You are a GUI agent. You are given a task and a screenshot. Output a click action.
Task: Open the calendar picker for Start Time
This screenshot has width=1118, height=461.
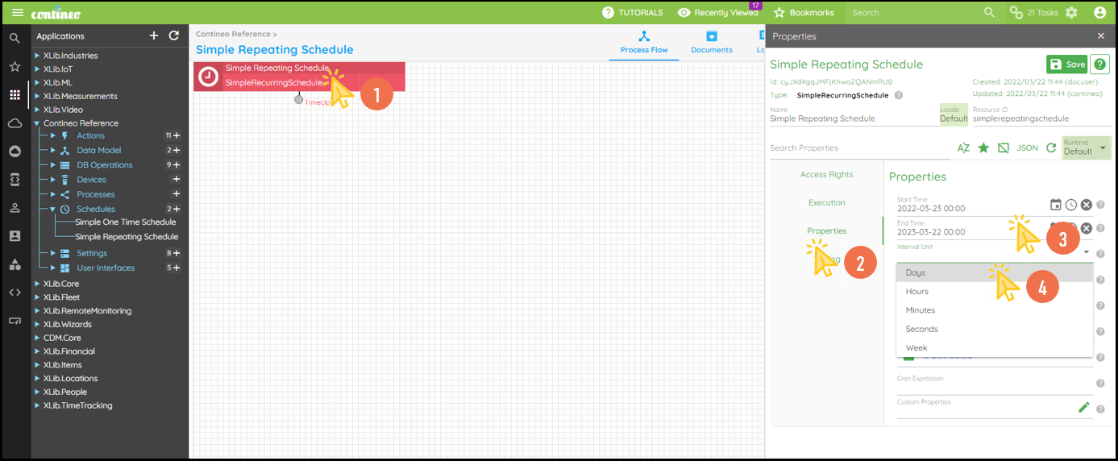coord(1055,205)
